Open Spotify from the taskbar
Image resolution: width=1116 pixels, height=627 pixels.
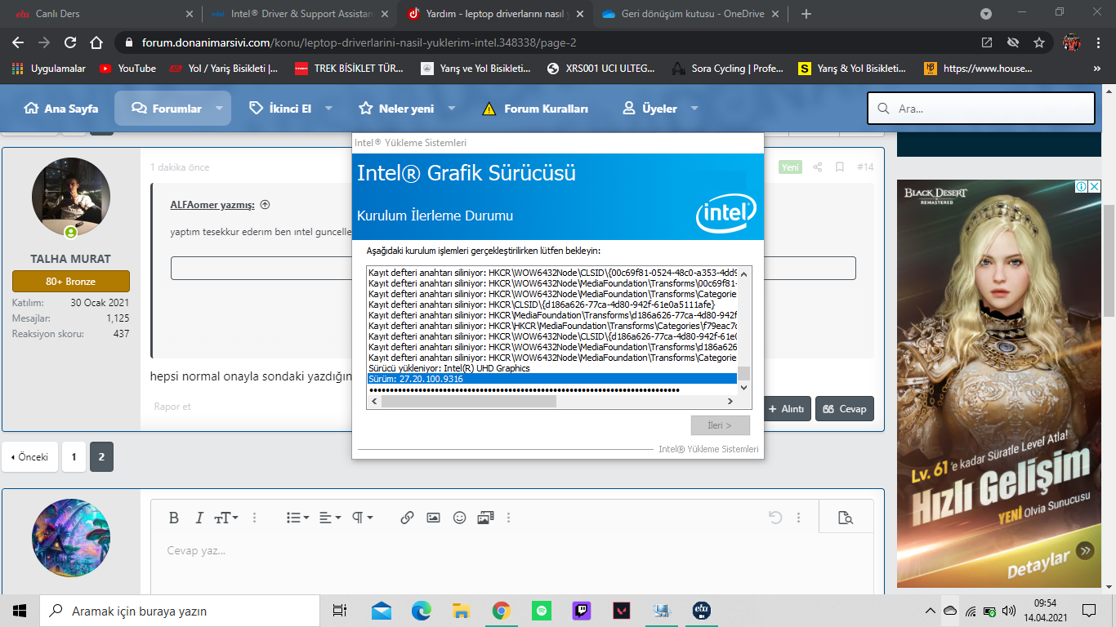(x=542, y=611)
